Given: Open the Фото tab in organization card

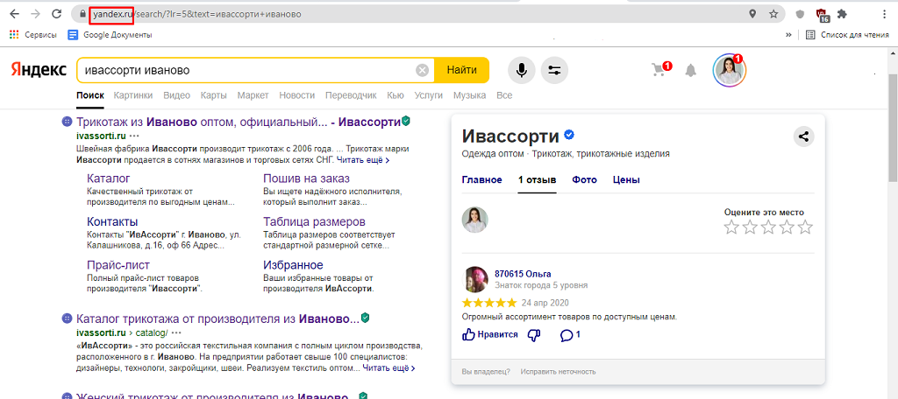Looking at the screenshot, I should tap(584, 179).
